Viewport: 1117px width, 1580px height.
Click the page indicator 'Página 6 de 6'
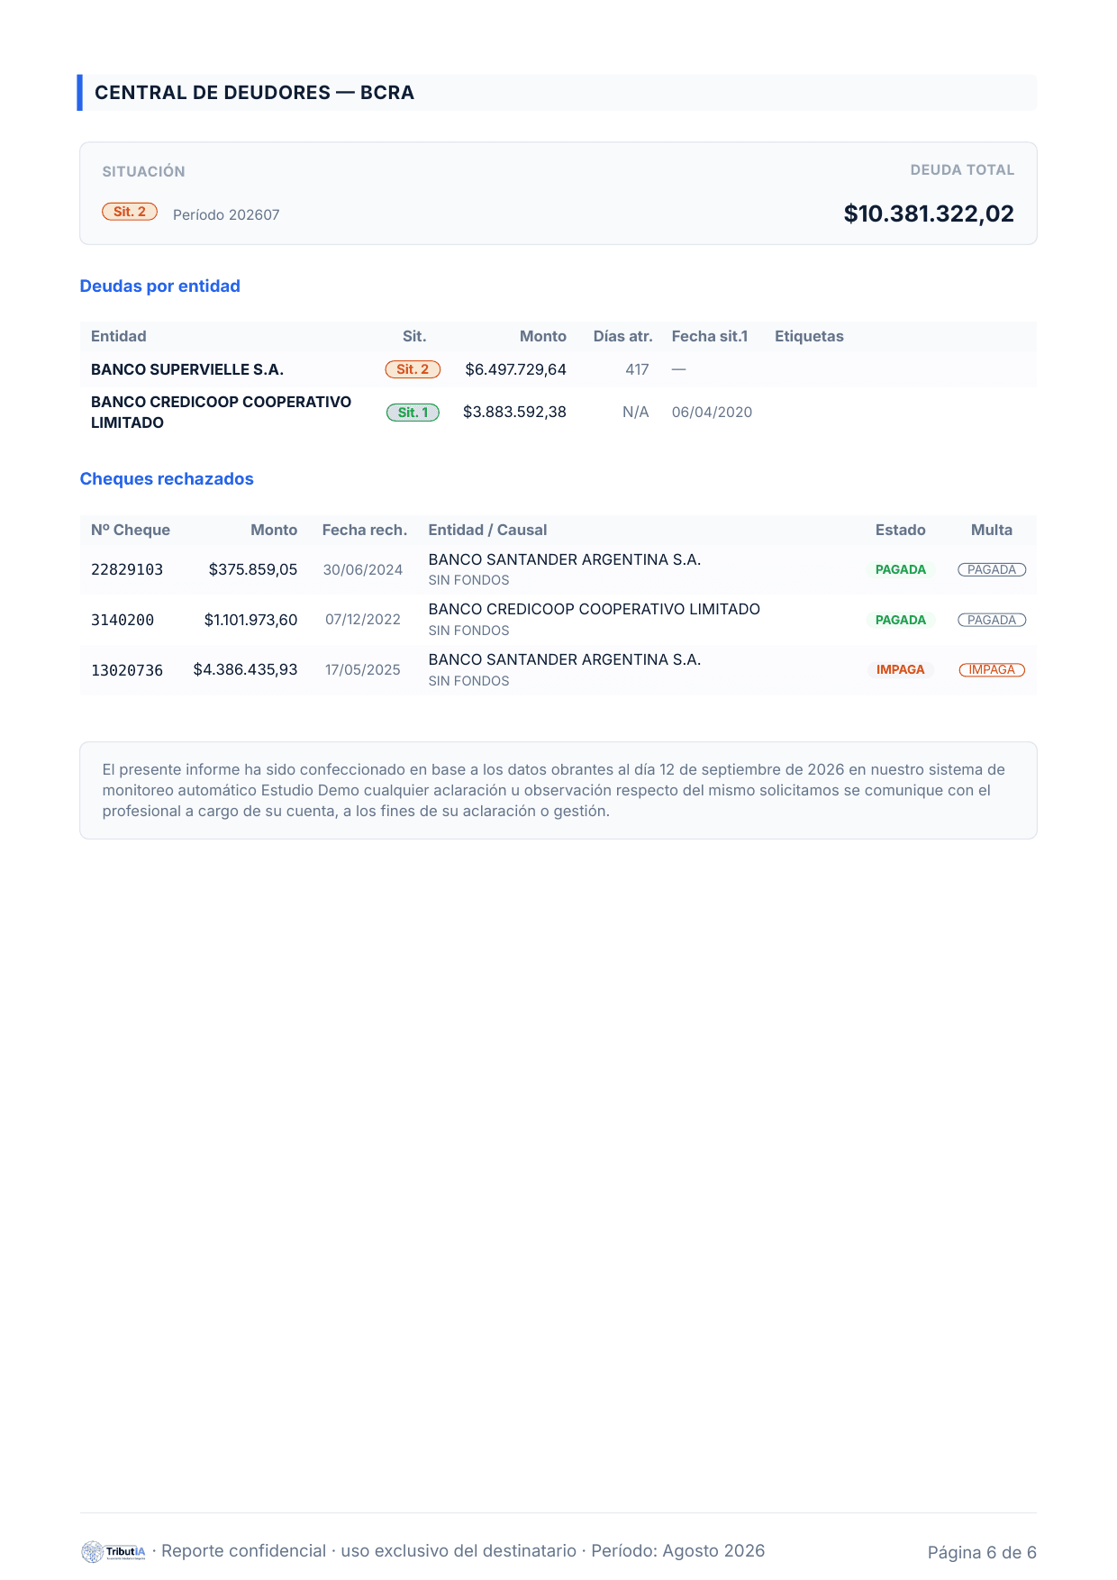982,1552
